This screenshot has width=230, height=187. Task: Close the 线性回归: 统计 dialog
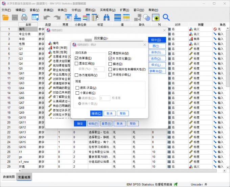coord(145,45)
